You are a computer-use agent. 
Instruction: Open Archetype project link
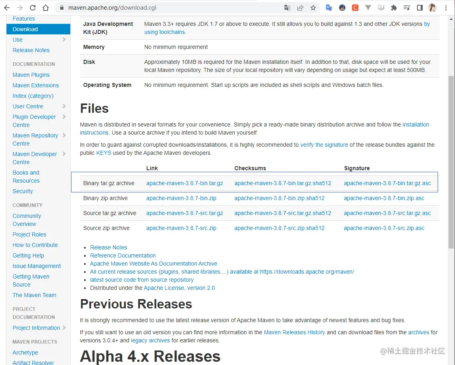point(25,352)
